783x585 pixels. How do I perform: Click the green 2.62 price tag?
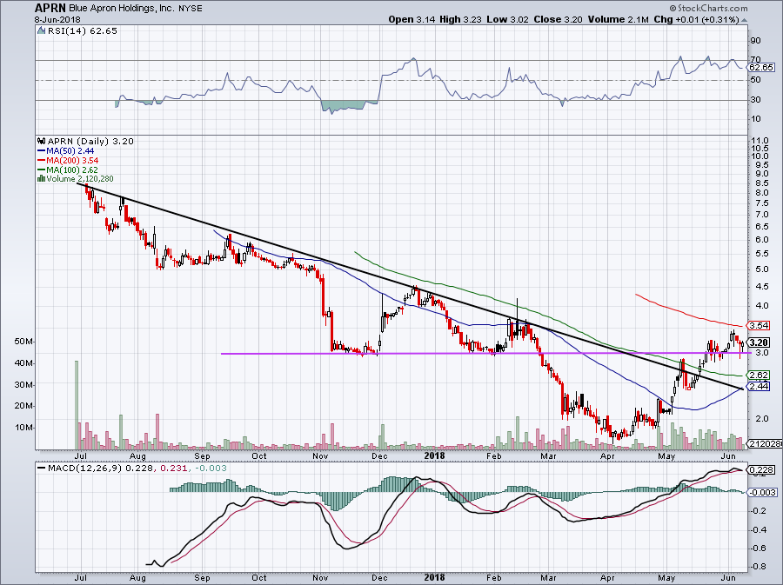click(759, 375)
